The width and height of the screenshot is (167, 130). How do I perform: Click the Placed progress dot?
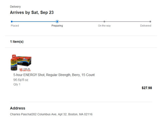pos(12,22)
